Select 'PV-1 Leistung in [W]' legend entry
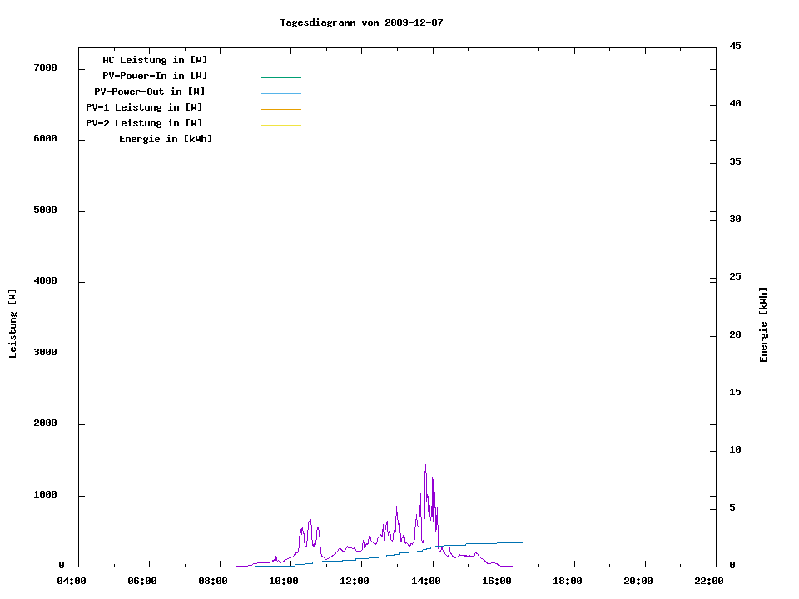The width and height of the screenshot is (799, 599). pyautogui.click(x=144, y=107)
